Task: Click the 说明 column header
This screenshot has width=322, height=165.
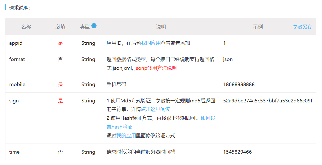Action: click(161, 27)
